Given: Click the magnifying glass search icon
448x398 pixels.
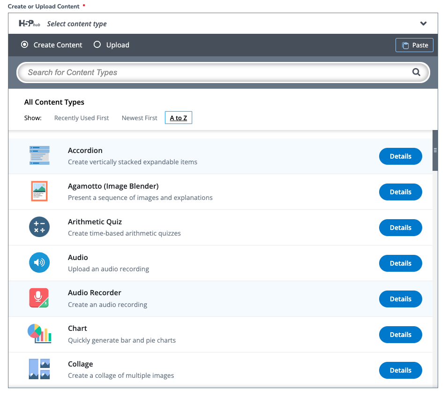Looking at the screenshot, I should (416, 72).
